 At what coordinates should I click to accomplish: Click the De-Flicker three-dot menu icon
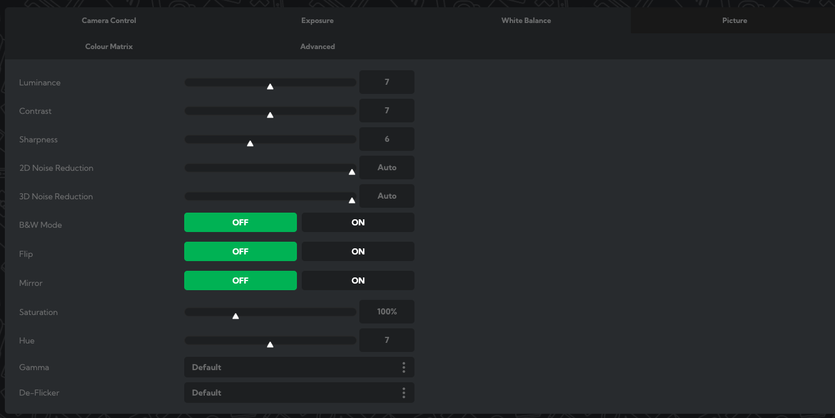pos(404,393)
